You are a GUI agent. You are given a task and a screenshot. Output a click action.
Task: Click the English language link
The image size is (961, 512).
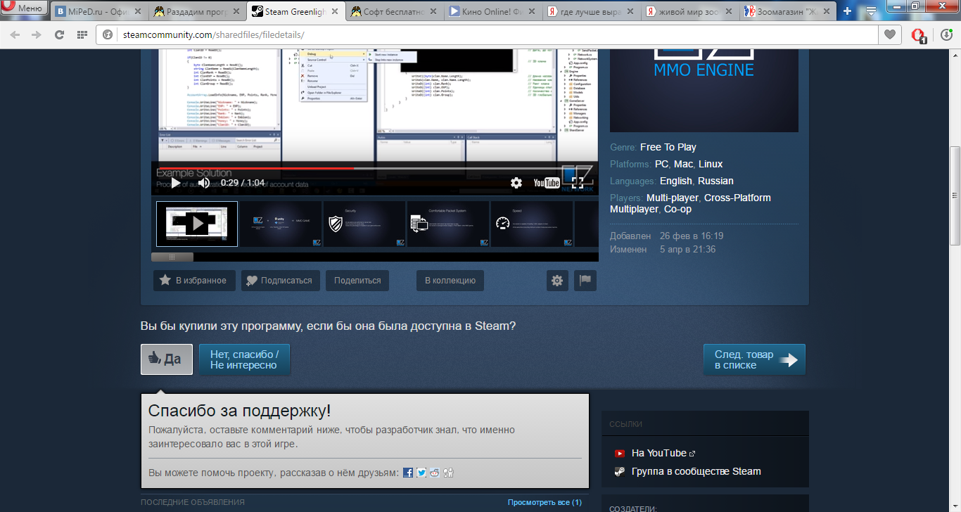coord(676,181)
